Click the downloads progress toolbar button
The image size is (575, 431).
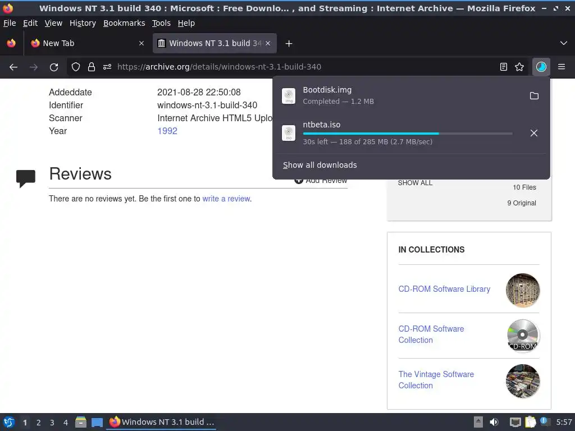pos(541,67)
